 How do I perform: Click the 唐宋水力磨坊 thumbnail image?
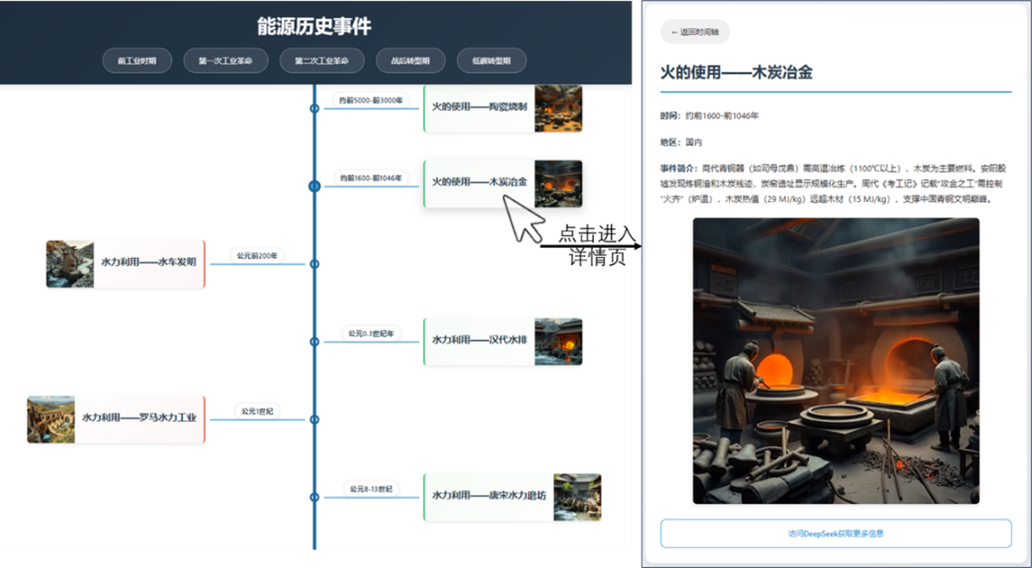(577, 496)
